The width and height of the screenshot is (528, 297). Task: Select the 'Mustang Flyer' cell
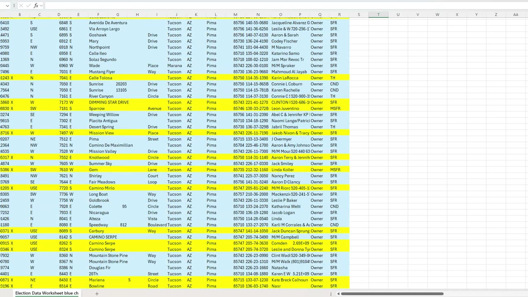[102, 72]
